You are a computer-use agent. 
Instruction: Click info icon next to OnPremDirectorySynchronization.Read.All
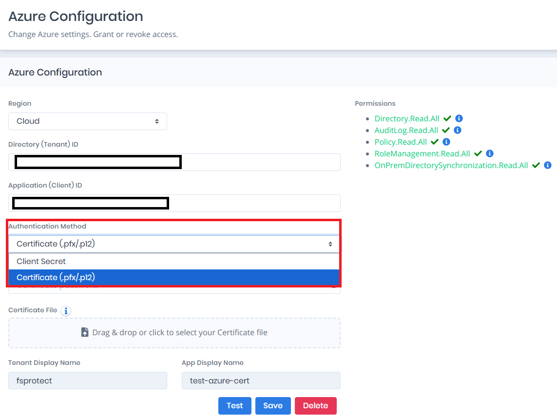pos(548,165)
